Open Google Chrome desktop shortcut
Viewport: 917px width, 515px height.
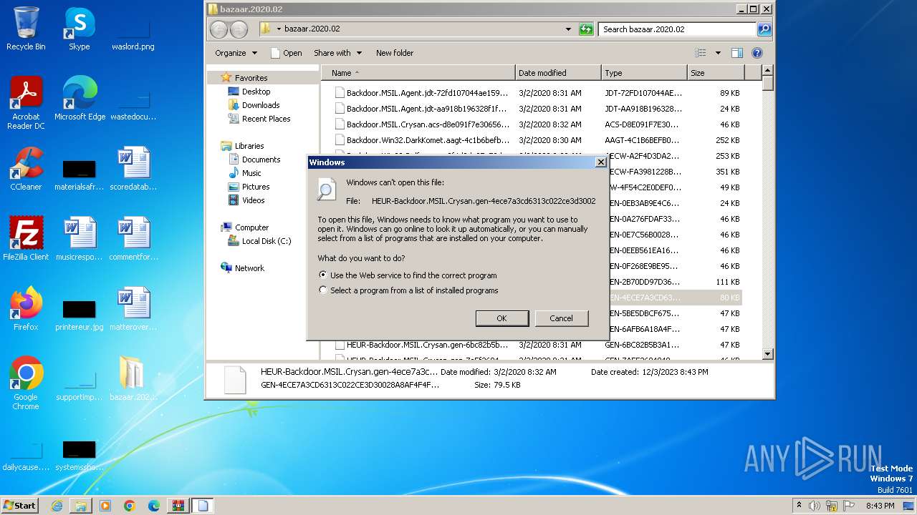click(26, 383)
